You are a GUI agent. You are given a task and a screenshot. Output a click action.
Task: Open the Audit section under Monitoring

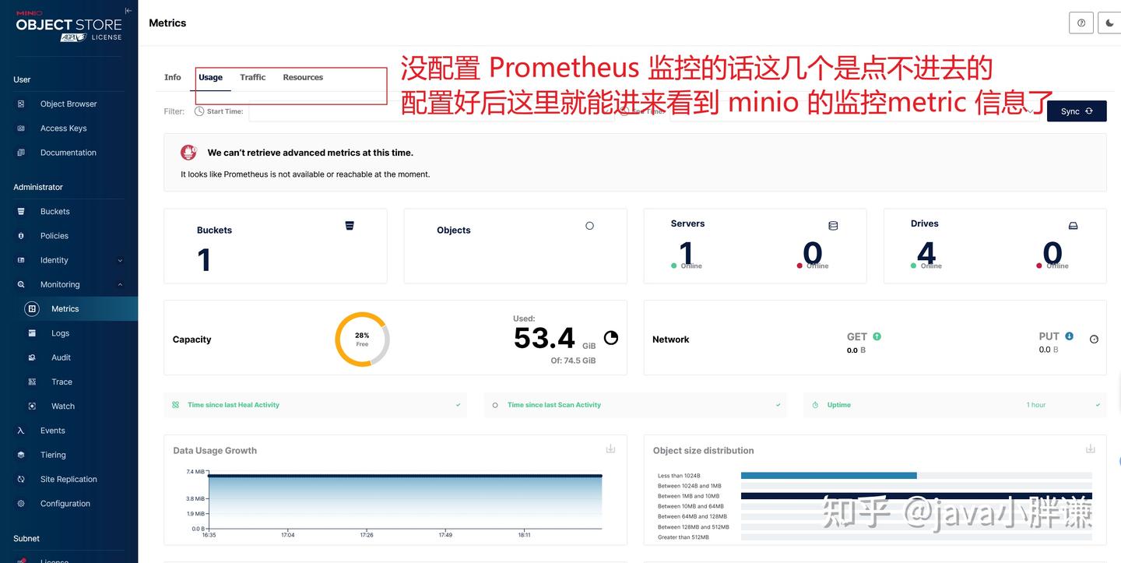pyautogui.click(x=59, y=357)
